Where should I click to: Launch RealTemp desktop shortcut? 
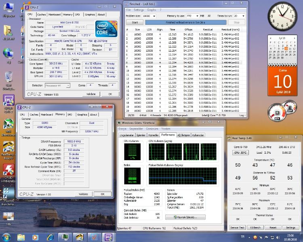click(x=8, y=150)
